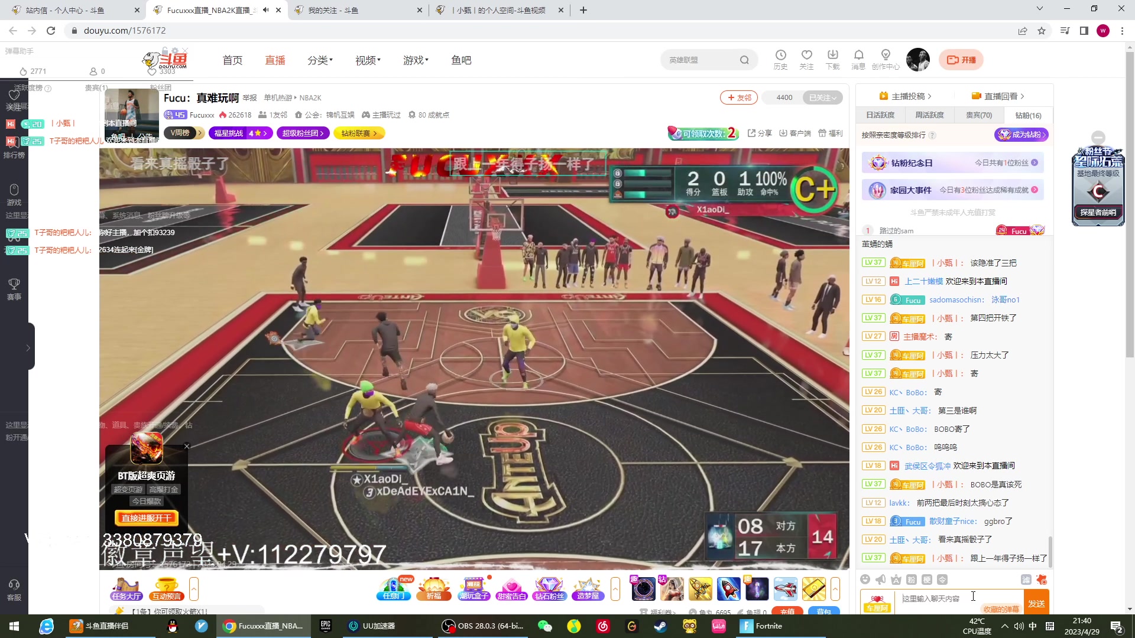Open the 历史 history icon

point(780,60)
